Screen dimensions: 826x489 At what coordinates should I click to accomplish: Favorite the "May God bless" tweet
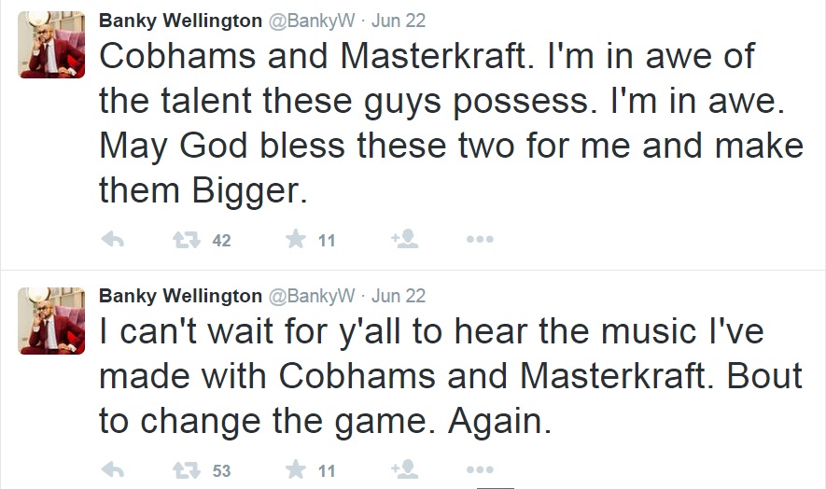296,240
